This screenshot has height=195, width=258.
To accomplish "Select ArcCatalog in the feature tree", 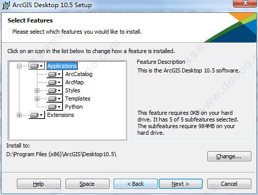I will pyautogui.click(x=79, y=74).
